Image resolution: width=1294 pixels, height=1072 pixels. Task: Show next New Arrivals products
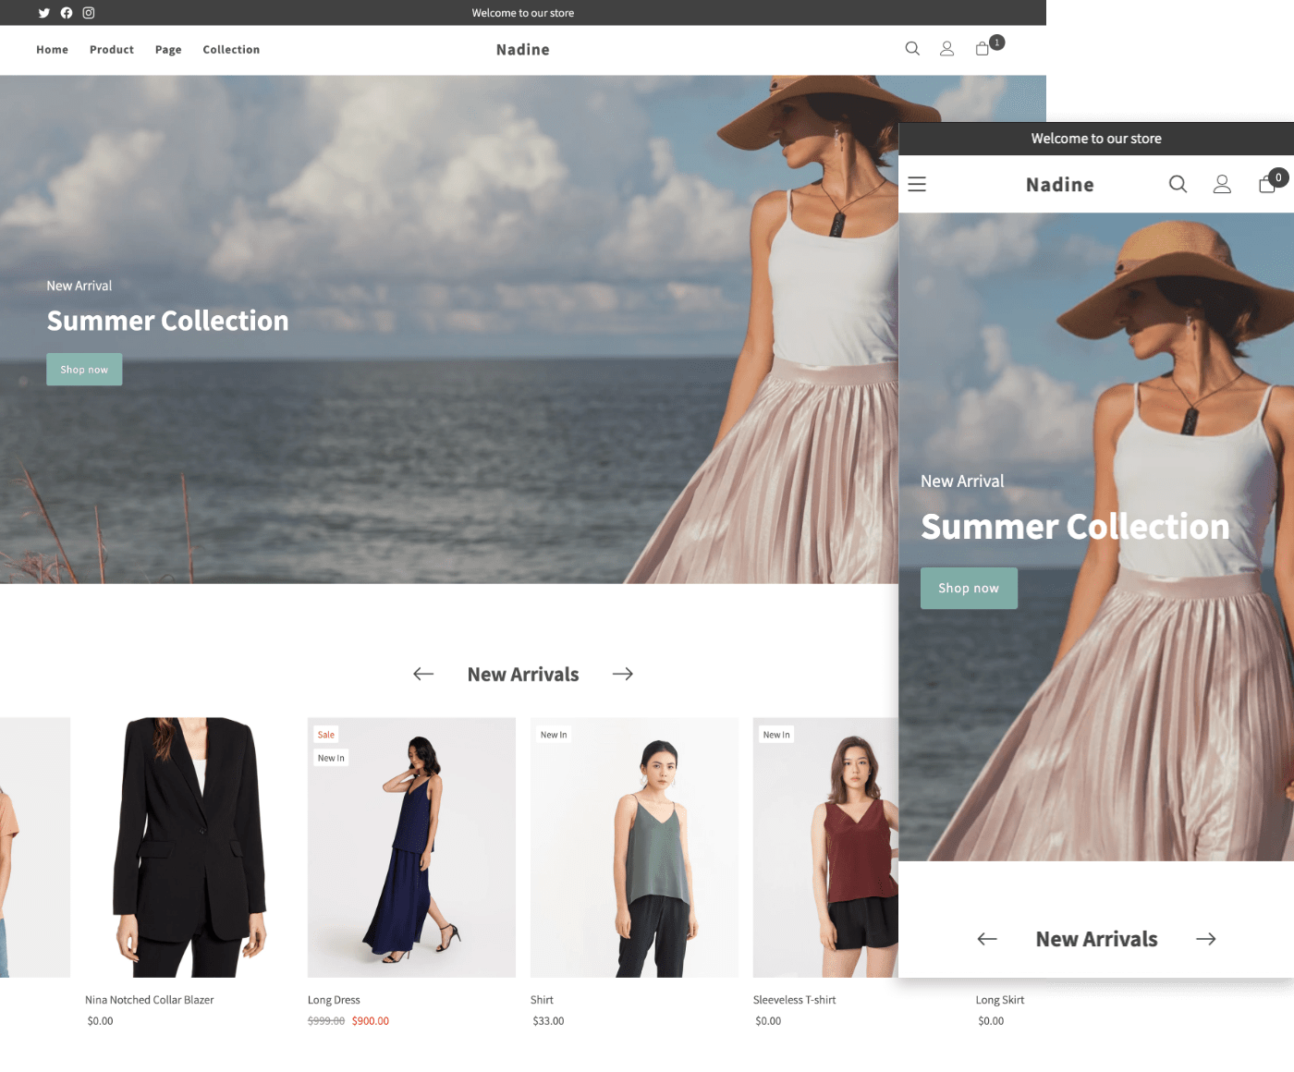[623, 674]
